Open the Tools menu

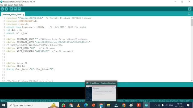(16, 5)
